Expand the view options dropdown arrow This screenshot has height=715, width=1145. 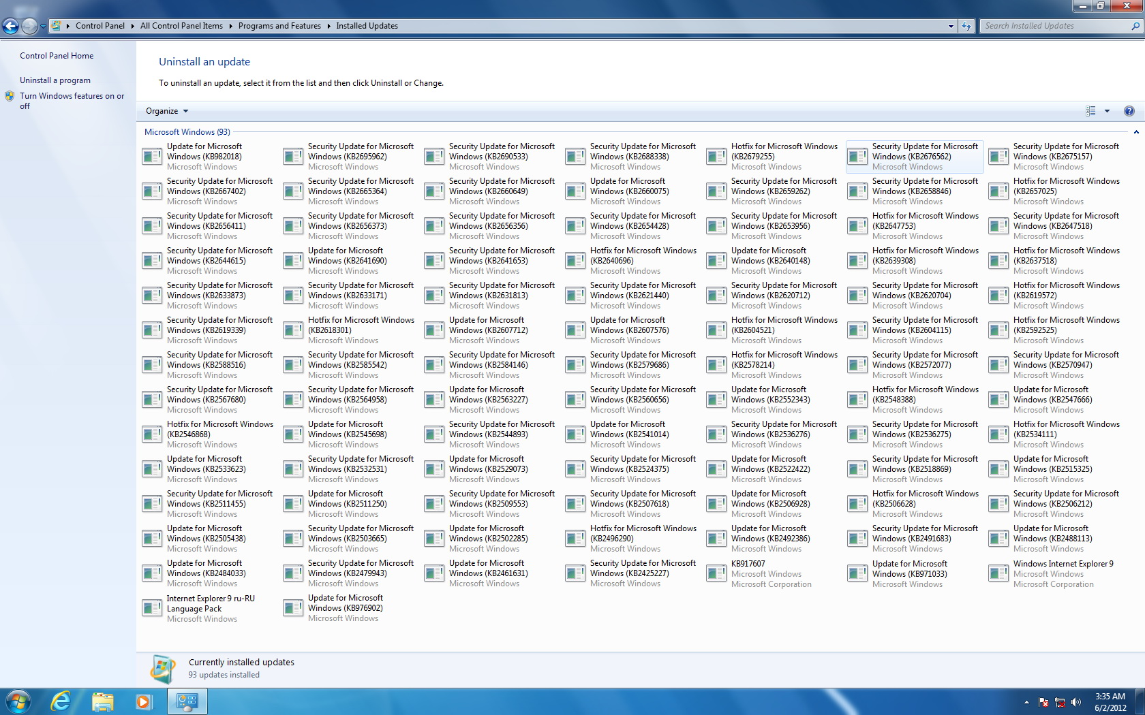1107,111
